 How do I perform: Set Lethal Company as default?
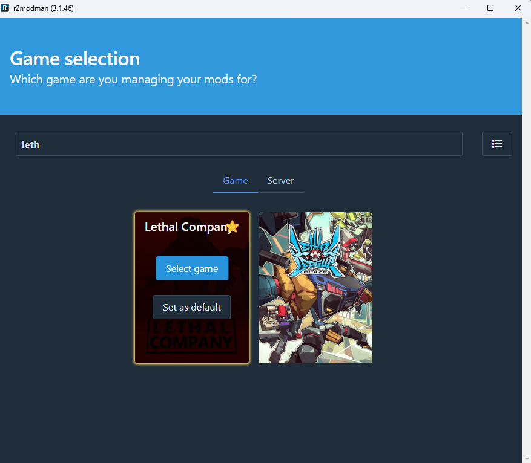tap(192, 307)
